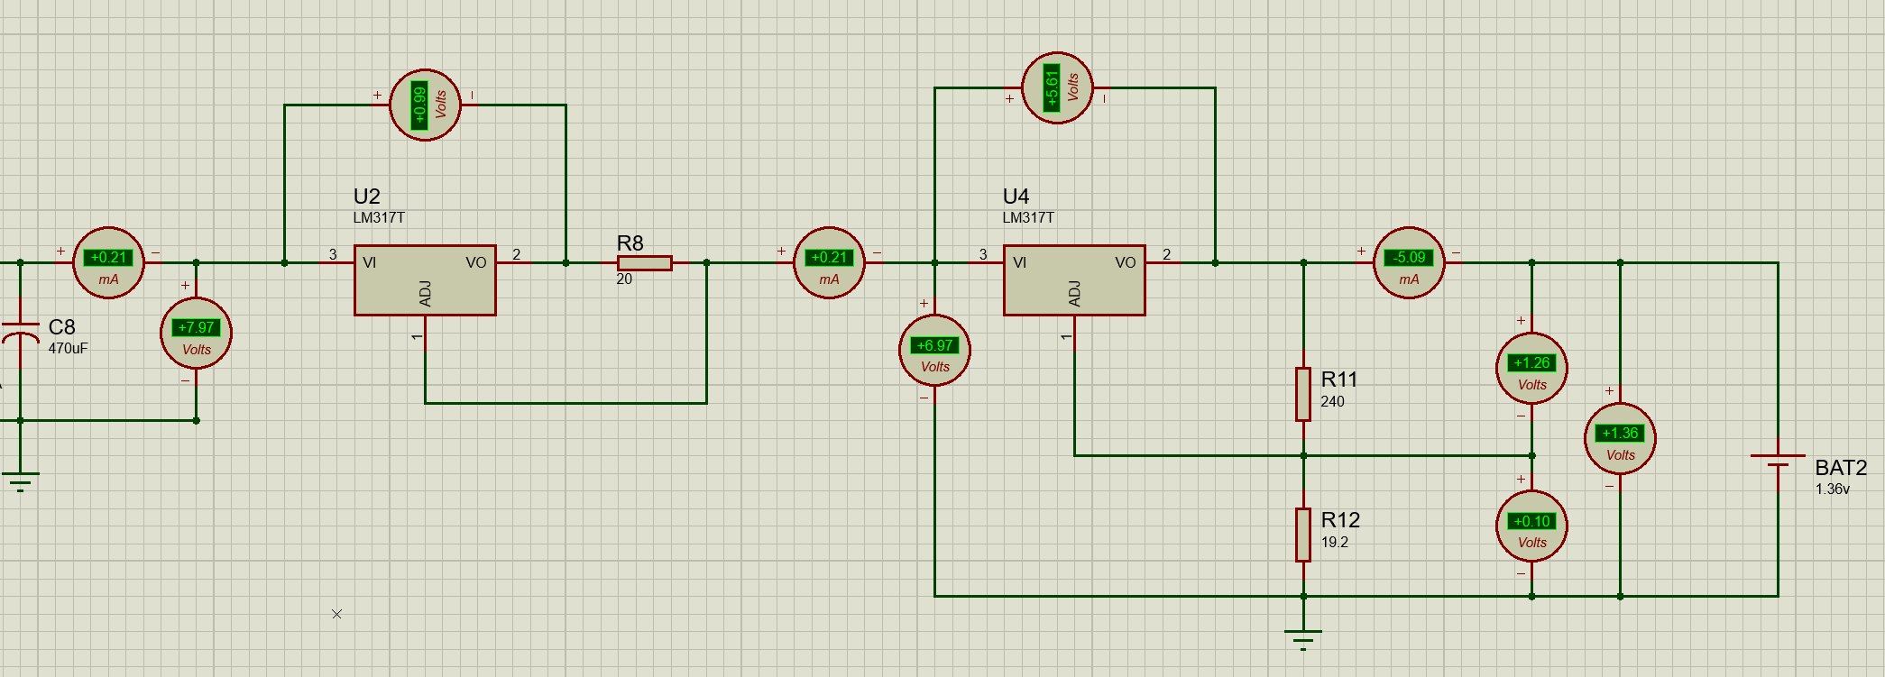
Task: Select the ammeter reading -5.09 mA
Action: tap(1409, 263)
